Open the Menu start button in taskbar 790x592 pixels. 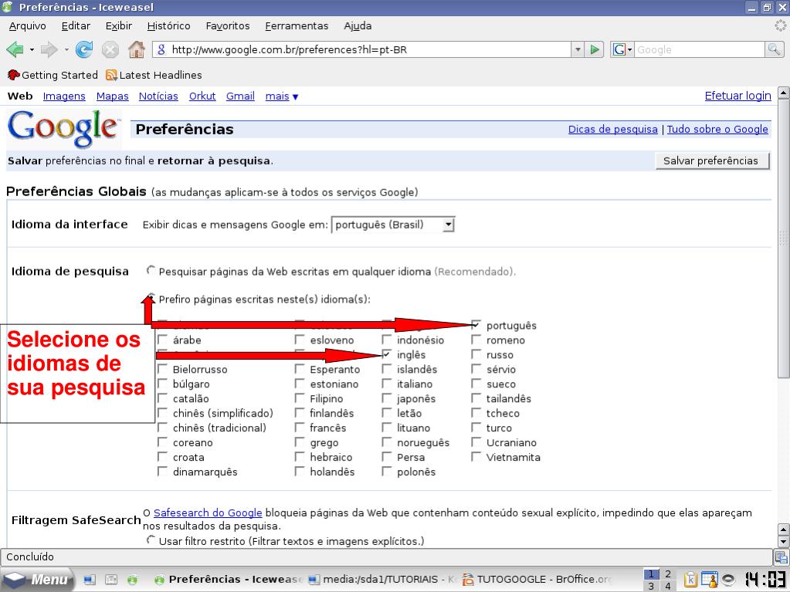point(36,579)
